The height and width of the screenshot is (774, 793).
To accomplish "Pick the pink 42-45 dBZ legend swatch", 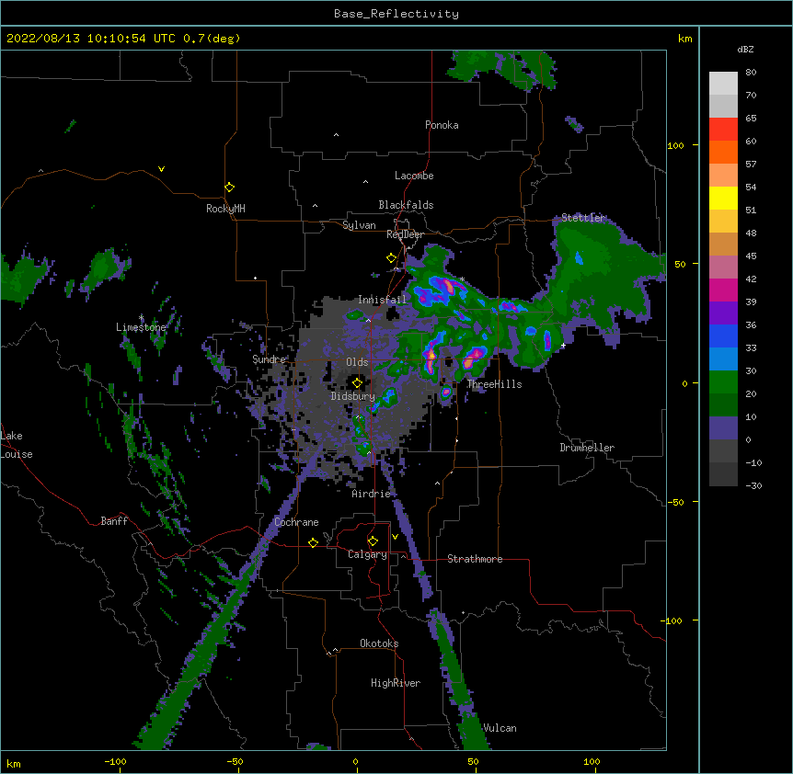I will pos(723,267).
